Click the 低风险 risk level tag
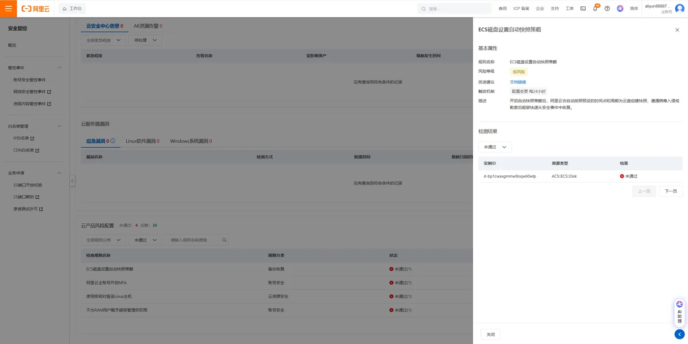Viewport: 688px width, 344px height. pyautogui.click(x=518, y=72)
